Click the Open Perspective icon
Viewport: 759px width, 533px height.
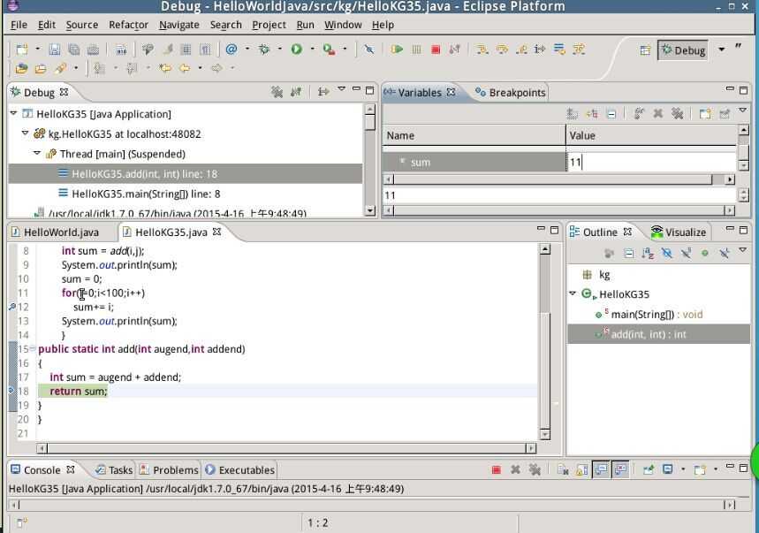point(645,50)
